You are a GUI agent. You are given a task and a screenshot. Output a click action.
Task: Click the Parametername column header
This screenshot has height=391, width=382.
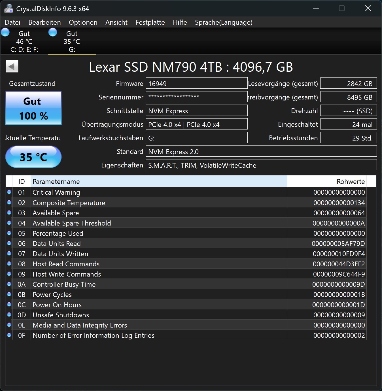159,181
